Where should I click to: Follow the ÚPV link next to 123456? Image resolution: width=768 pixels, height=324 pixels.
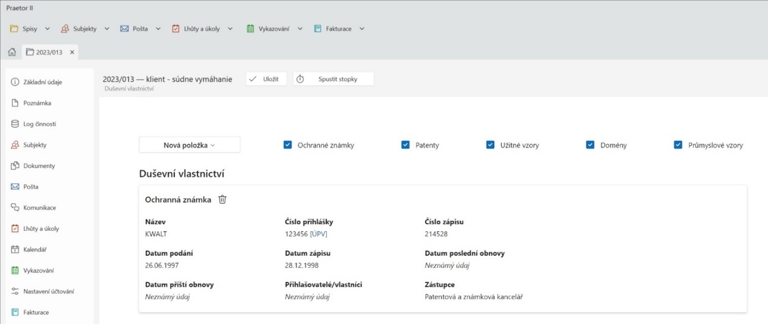click(319, 234)
